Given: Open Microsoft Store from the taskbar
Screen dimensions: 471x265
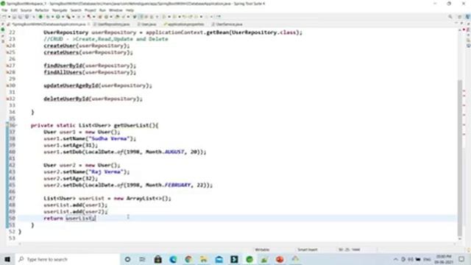Looking at the screenshot, I should 157,259.
